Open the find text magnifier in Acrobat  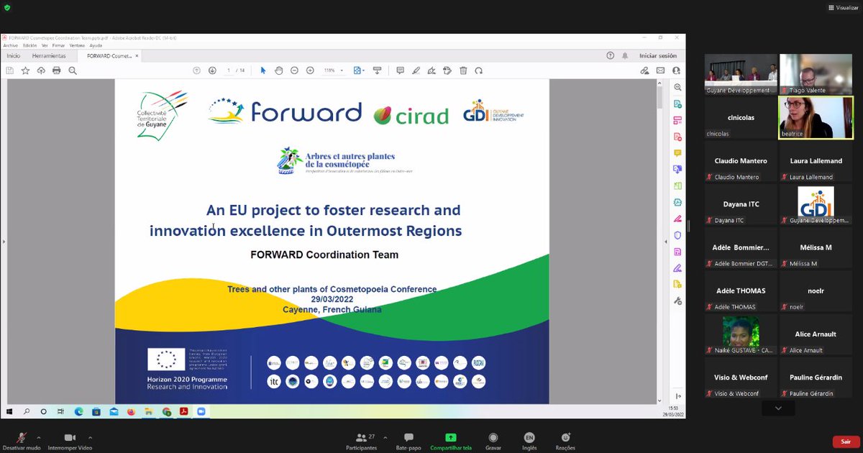[73, 70]
